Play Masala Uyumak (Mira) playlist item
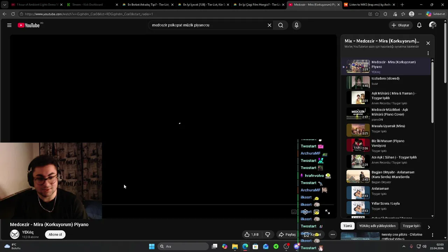The height and width of the screenshot is (252, 448). [x=386, y=129]
